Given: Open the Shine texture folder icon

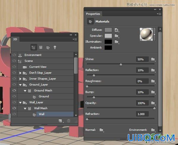Looking at the screenshot, I should pos(153,59).
